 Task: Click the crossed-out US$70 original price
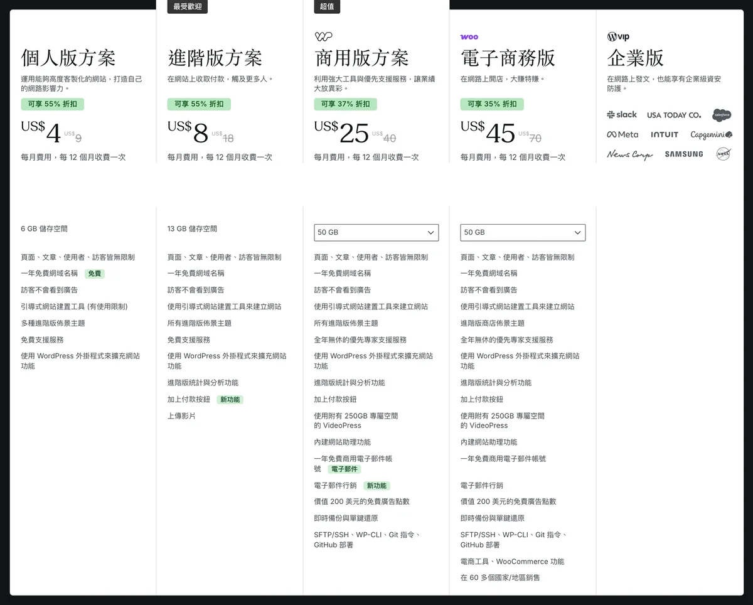tap(530, 137)
